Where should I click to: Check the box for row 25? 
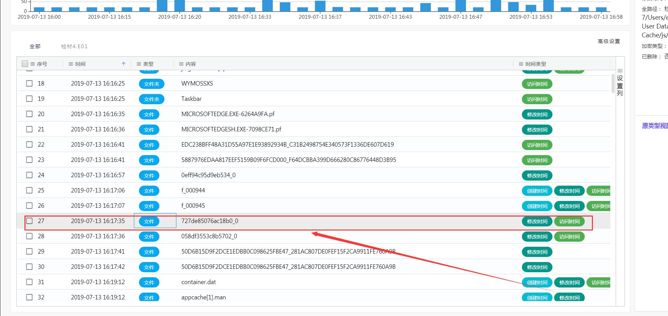(30, 190)
